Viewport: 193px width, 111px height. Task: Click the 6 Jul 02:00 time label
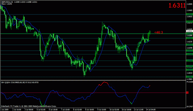tap(41, 109)
